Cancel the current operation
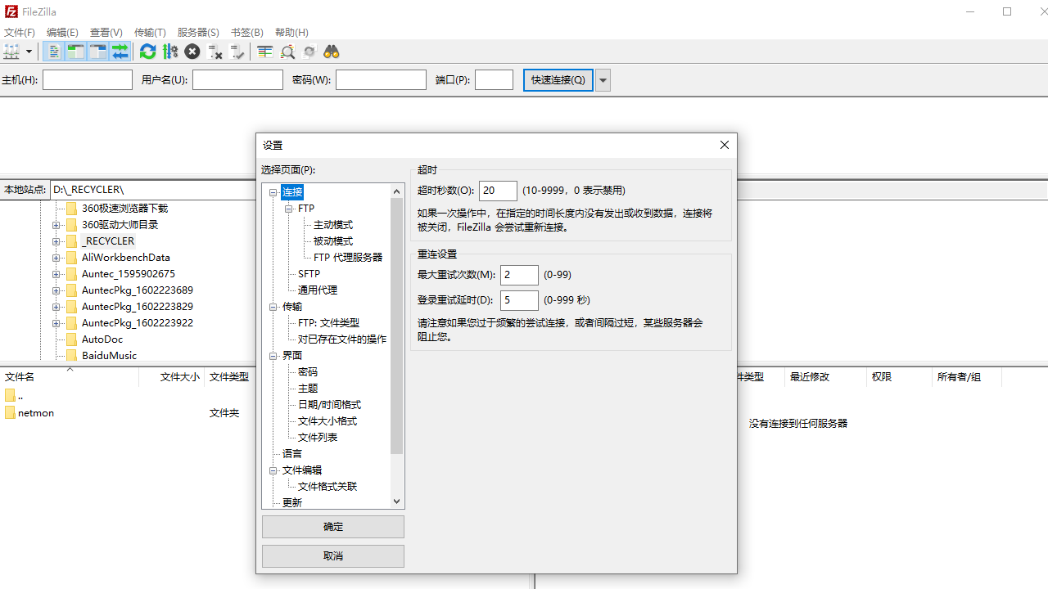The image size is (1048, 589). click(x=192, y=52)
